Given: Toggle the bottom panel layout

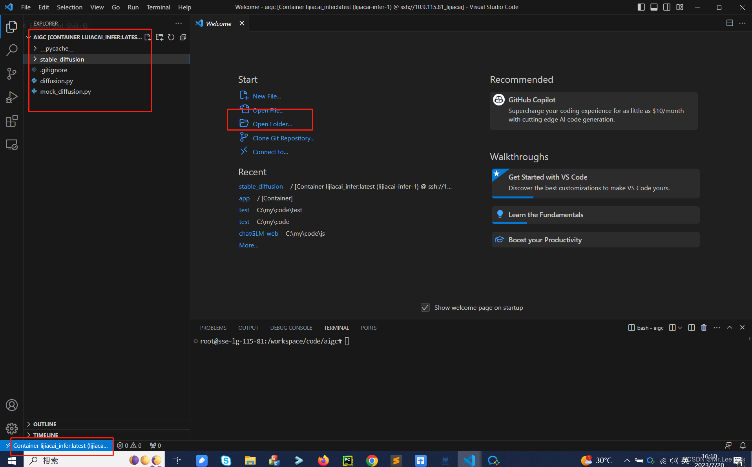Looking at the screenshot, I should pos(654,7).
